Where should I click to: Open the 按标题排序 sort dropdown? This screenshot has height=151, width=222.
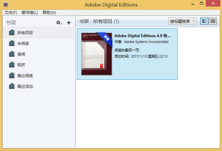pyautogui.click(x=182, y=21)
